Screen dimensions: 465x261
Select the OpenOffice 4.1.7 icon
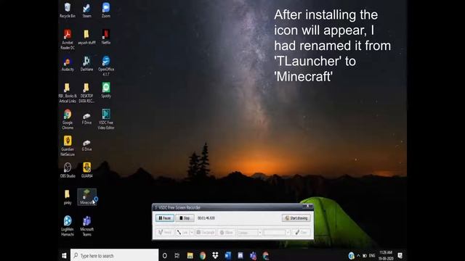106,66
